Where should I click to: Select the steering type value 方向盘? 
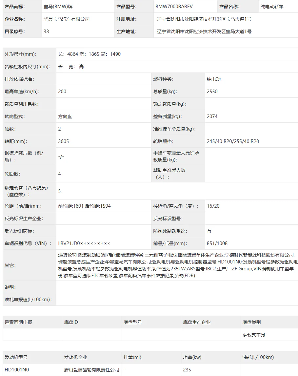65,116
